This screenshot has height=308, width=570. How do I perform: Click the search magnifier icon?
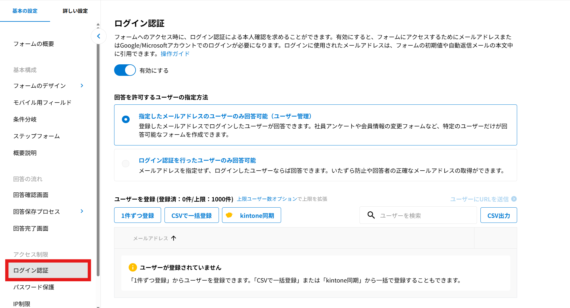pos(371,215)
